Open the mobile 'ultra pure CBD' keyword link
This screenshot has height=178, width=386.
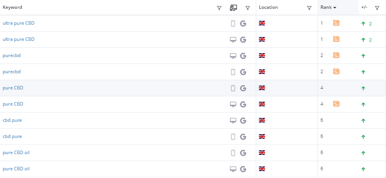(x=18, y=23)
